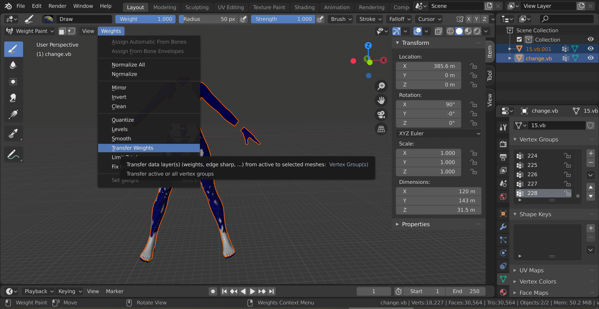
Task: Open the XYZ Euler rotation mode dropdown
Action: (439, 133)
